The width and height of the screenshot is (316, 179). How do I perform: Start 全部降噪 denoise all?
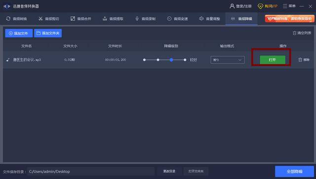(x=294, y=171)
